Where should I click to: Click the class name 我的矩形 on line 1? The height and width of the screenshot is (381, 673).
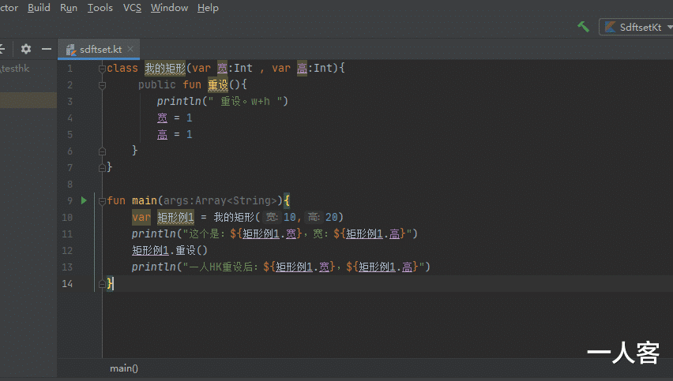click(165, 68)
